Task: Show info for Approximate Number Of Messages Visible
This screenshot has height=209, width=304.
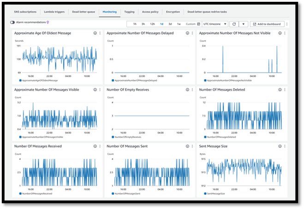Action: (95, 90)
